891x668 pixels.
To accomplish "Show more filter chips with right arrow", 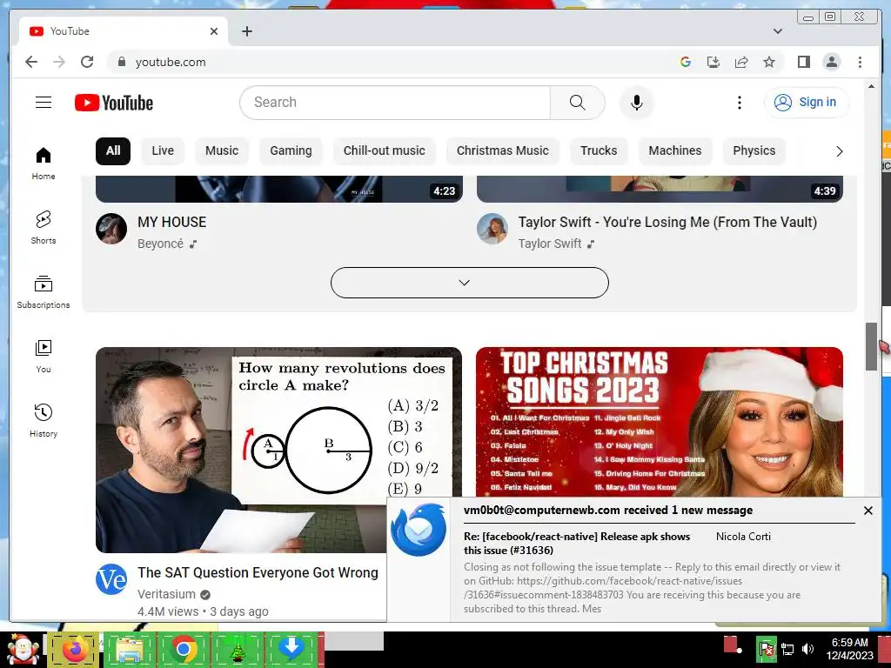I will point(839,151).
